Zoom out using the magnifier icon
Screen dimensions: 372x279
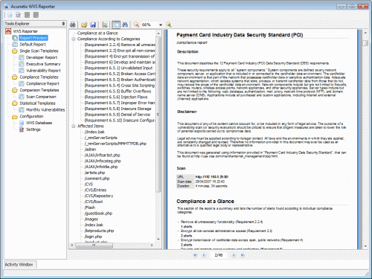(136, 25)
